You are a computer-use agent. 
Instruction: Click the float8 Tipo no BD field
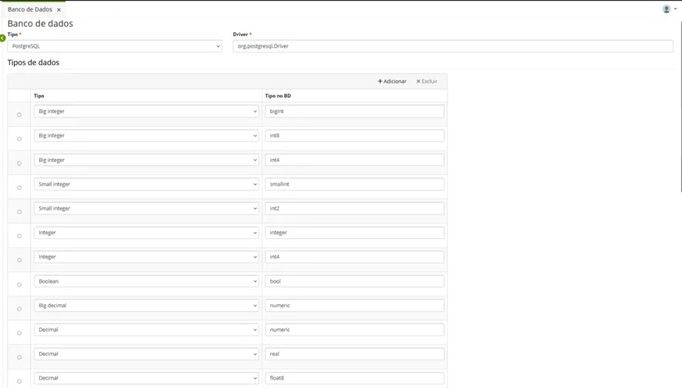[355, 378]
